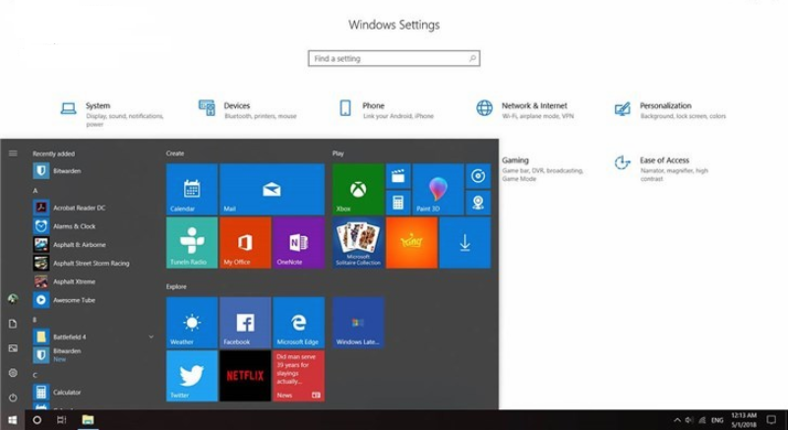The width and height of the screenshot is (788, 430).
Task: Open the Mail tile
Action: [x=272, y=189]
